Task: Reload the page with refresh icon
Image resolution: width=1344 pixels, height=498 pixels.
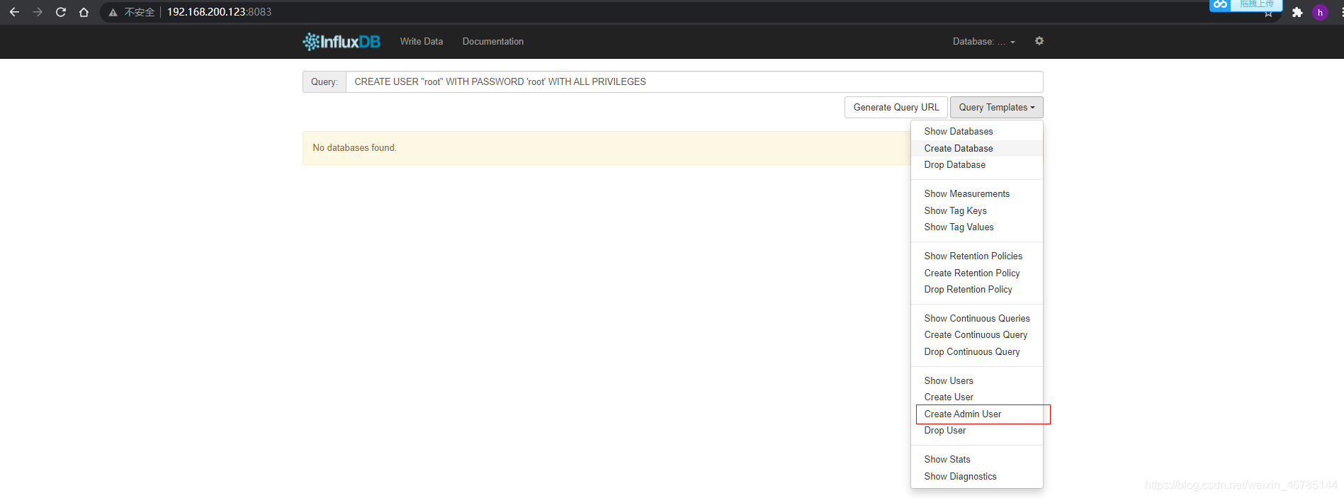Action: (x=61, y=12)
